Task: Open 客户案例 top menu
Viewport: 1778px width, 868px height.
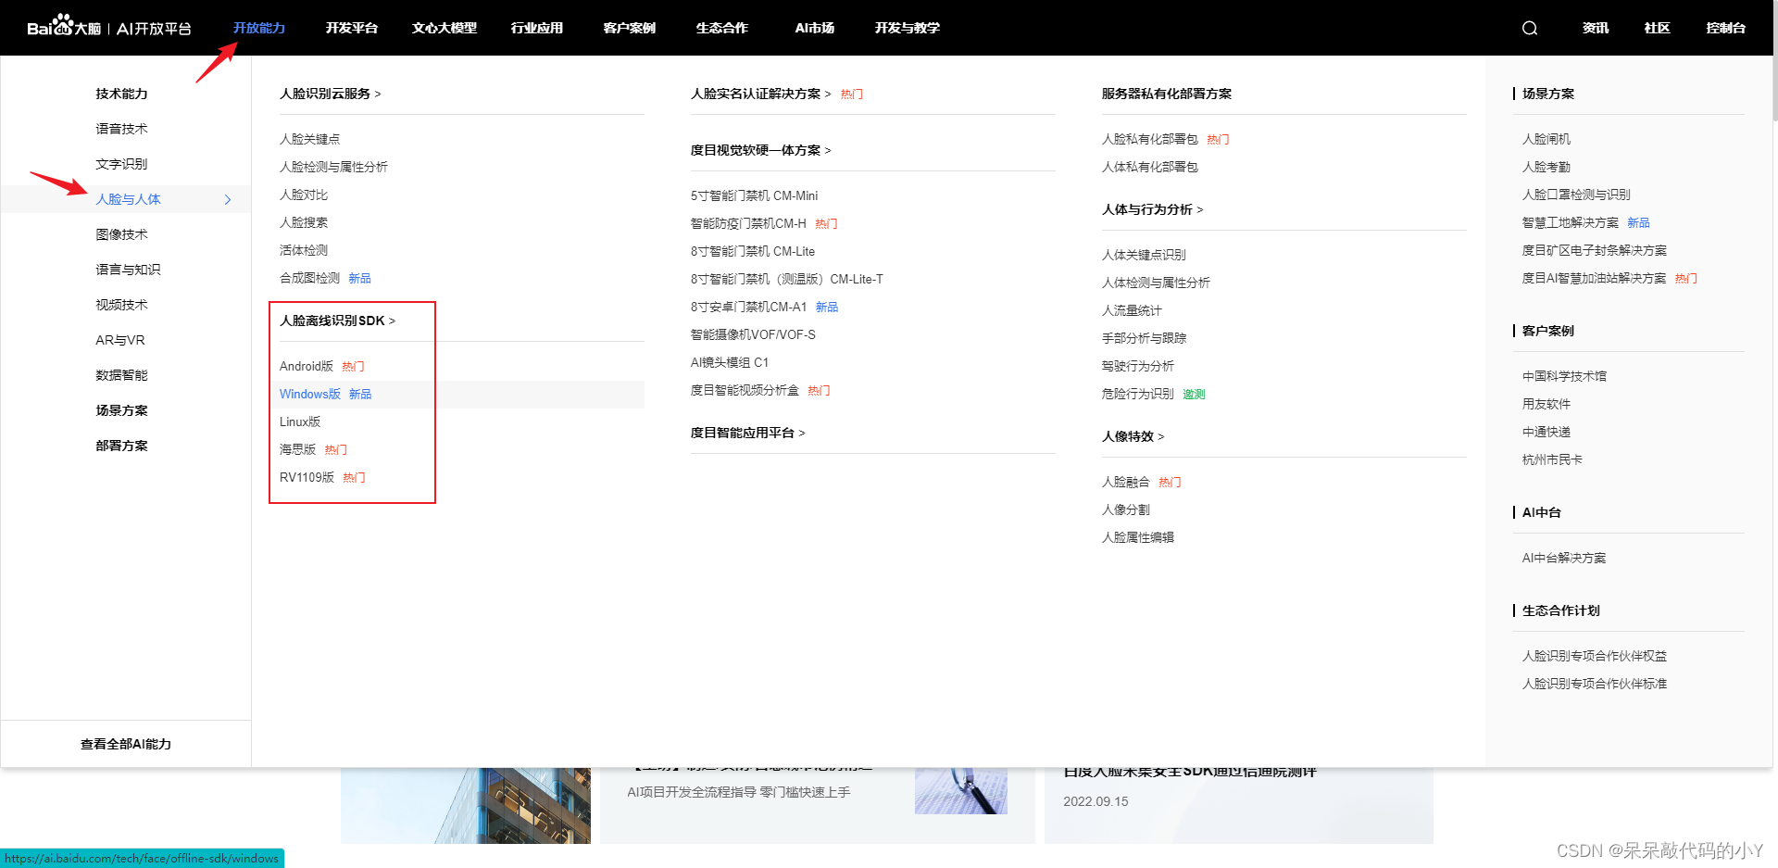Action: (630, 28)
